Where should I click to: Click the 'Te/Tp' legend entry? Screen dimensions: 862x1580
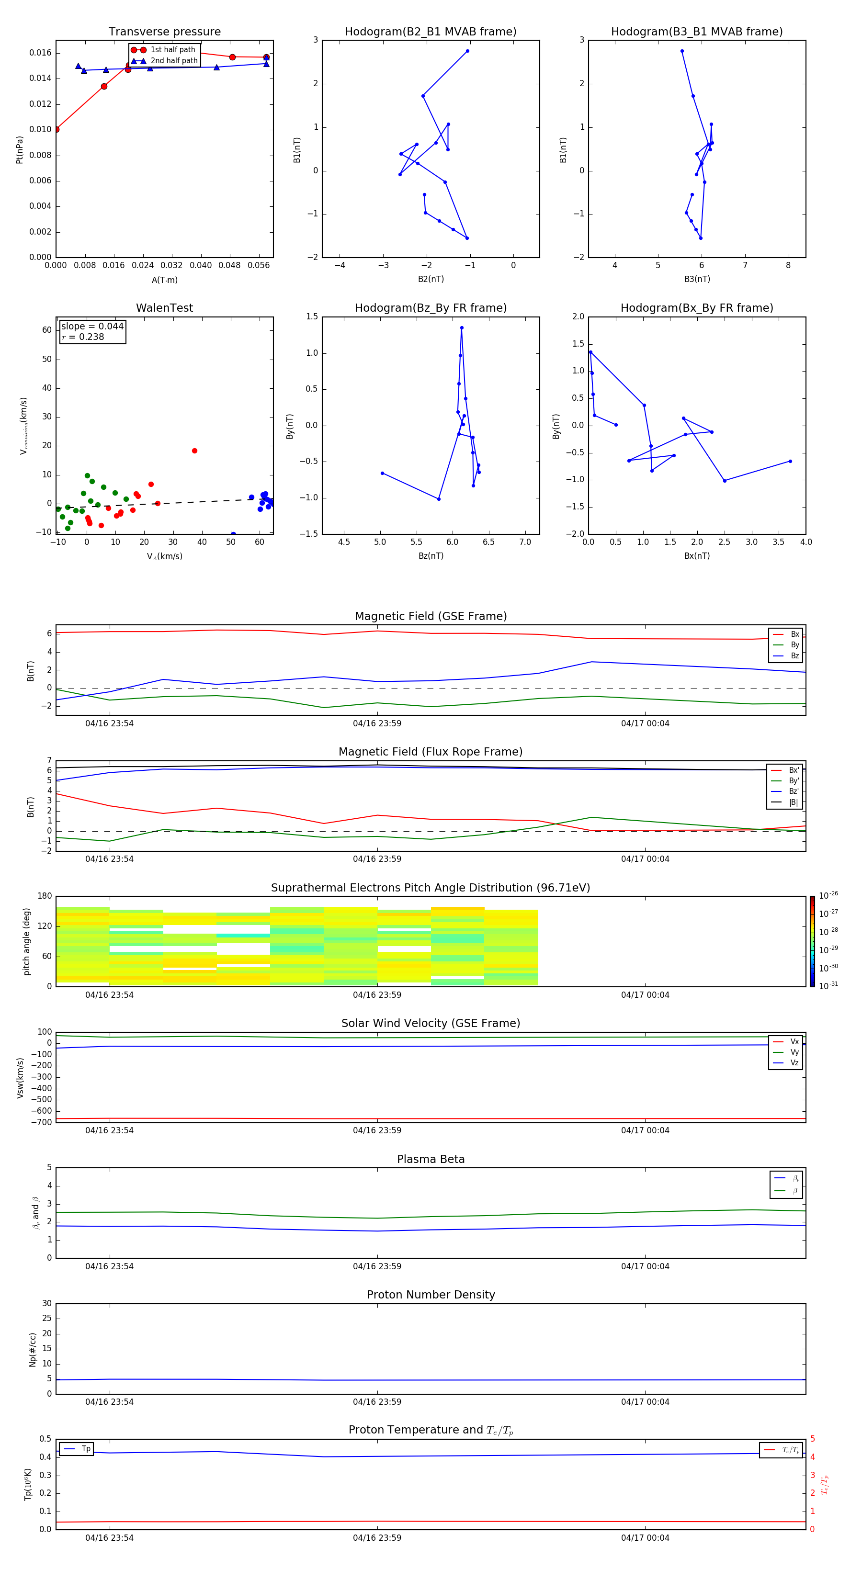(782, 1450)
